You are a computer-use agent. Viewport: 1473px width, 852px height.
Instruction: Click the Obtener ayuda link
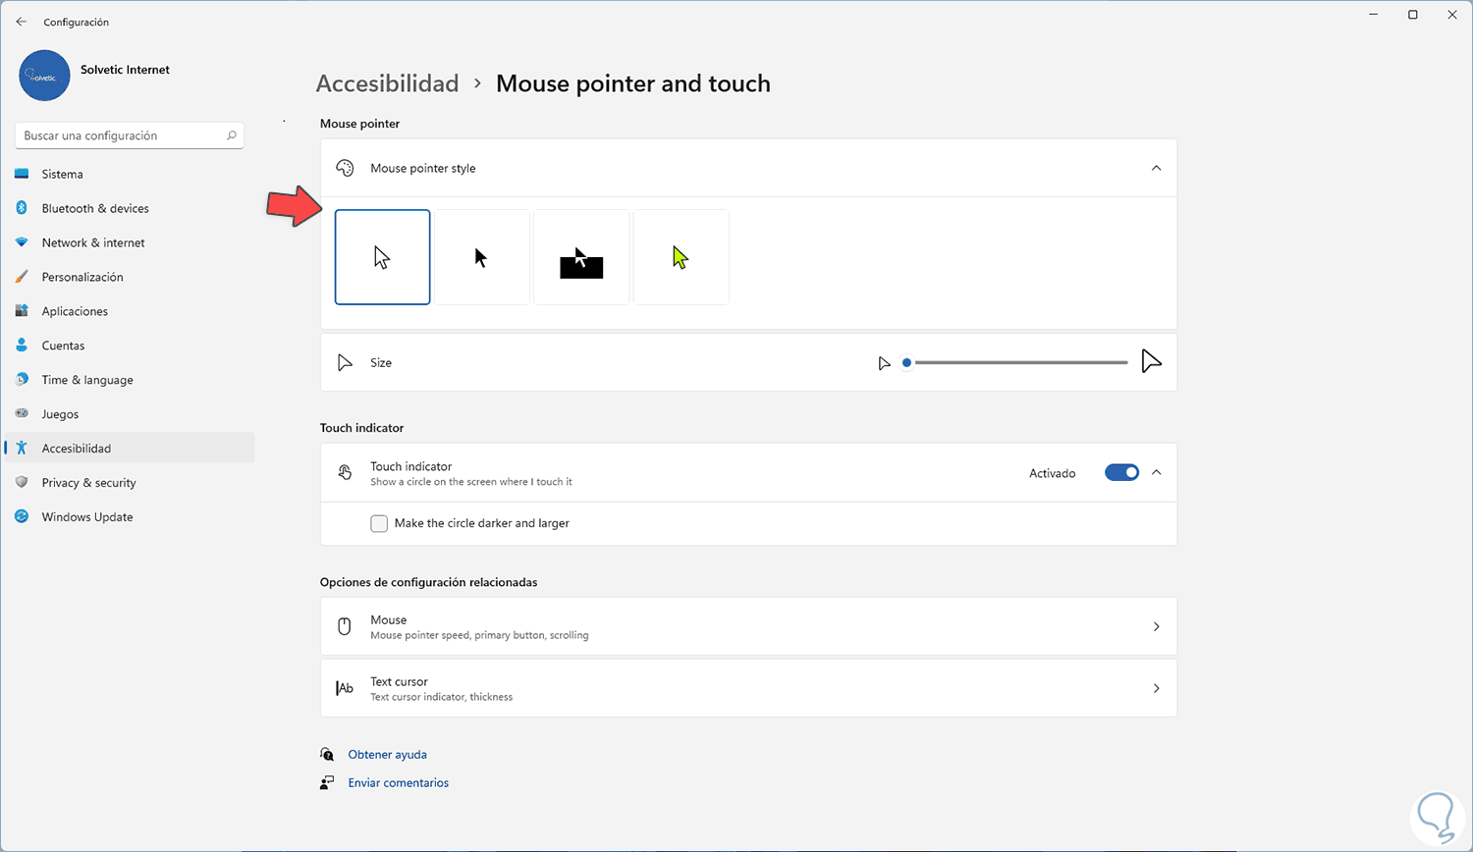click(x=387, y=755)
